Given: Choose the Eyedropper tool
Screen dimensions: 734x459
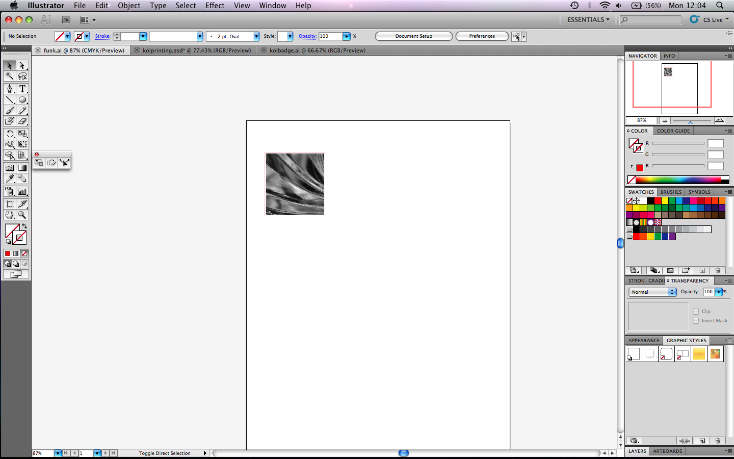Looking at the screenshot, I should tap(9, 178).
